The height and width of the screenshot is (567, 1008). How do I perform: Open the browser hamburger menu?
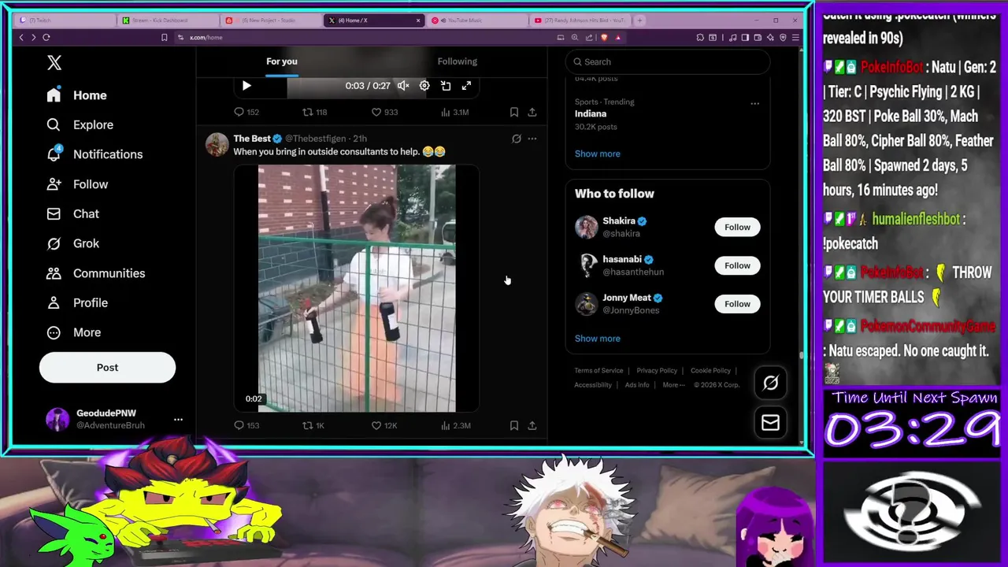click(795, 37)
